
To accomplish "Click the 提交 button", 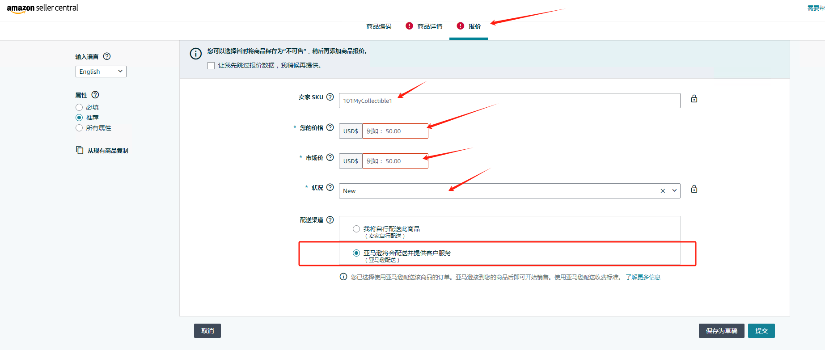I will [x=762, y=331].
